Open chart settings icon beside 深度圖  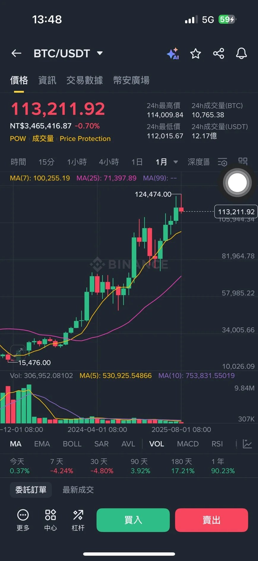pyautogui.click(x=222, y=162)
